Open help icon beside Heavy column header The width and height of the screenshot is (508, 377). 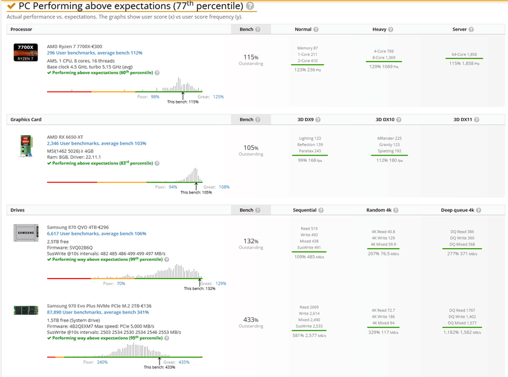point(391,29)
